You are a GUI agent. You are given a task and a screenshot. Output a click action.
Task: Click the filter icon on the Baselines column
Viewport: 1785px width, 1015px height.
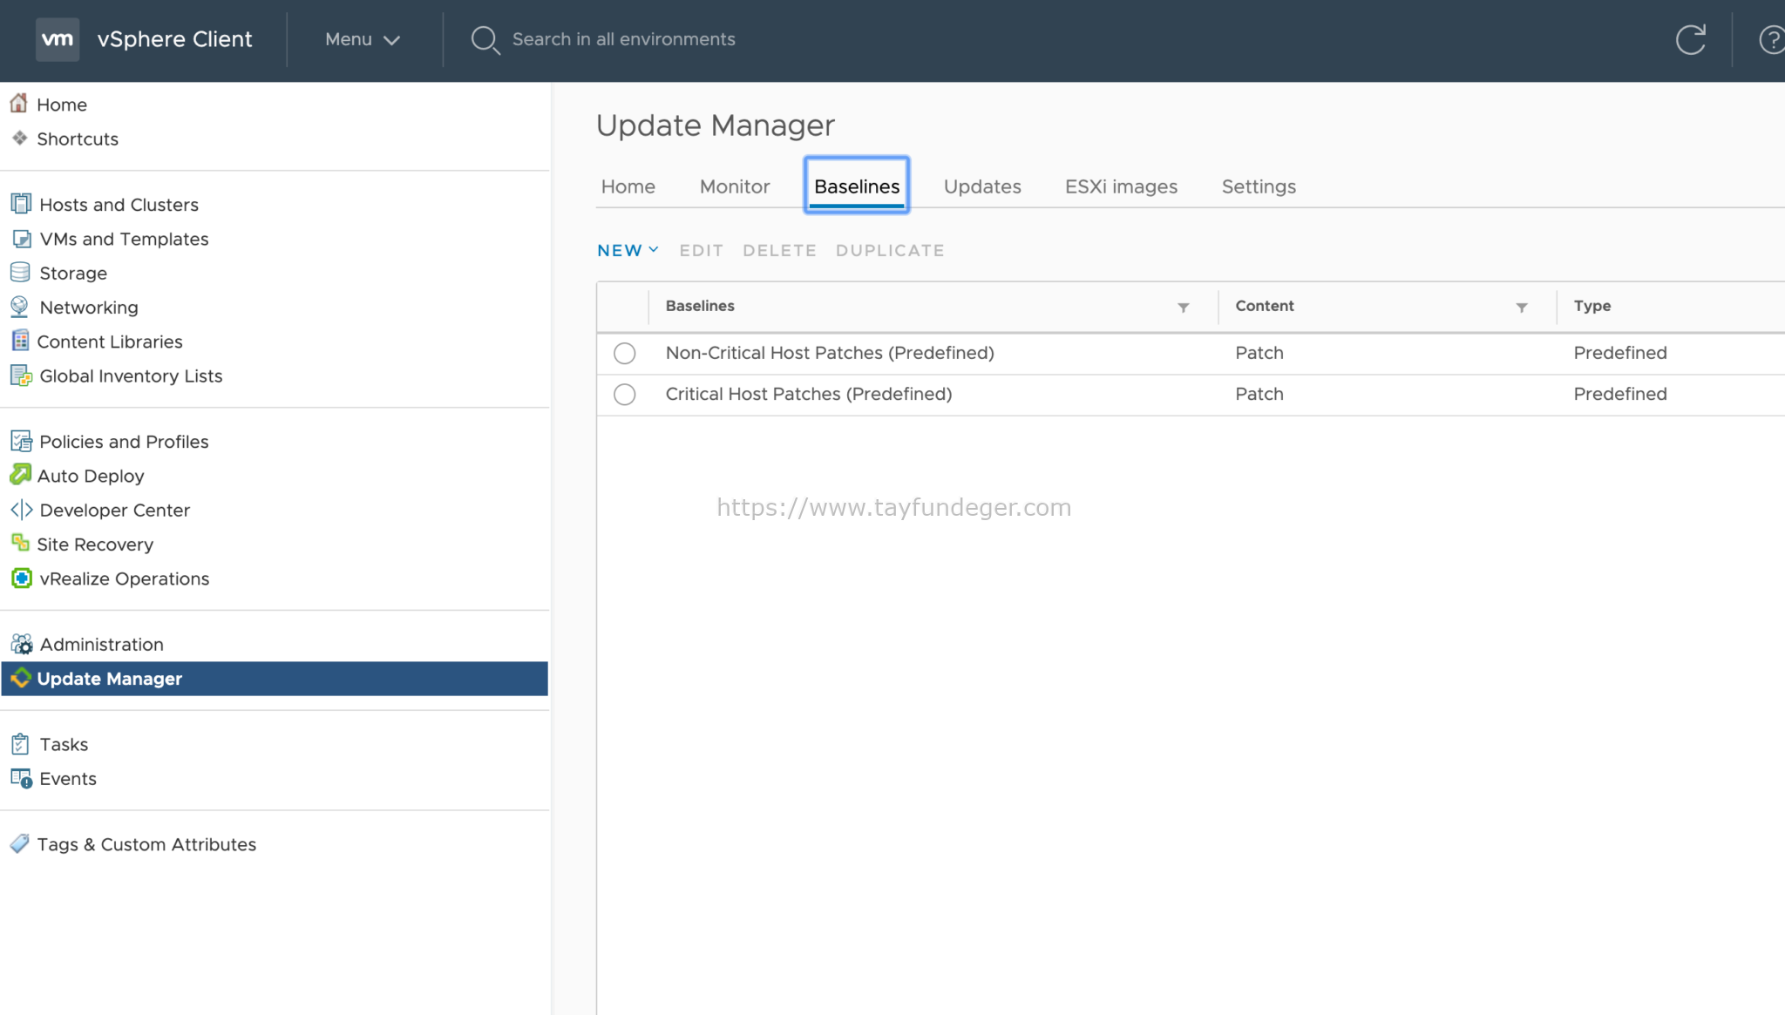point(1183,307)
